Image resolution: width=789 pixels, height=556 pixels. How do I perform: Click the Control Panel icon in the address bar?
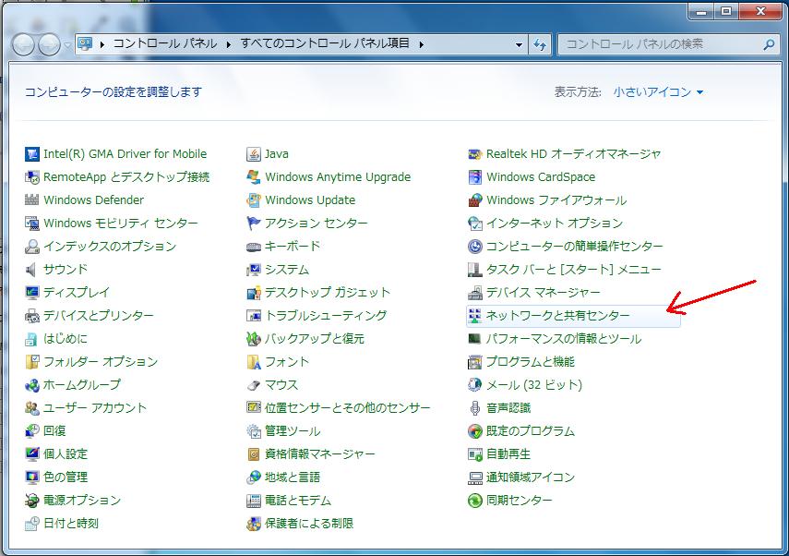click(86, 44)
